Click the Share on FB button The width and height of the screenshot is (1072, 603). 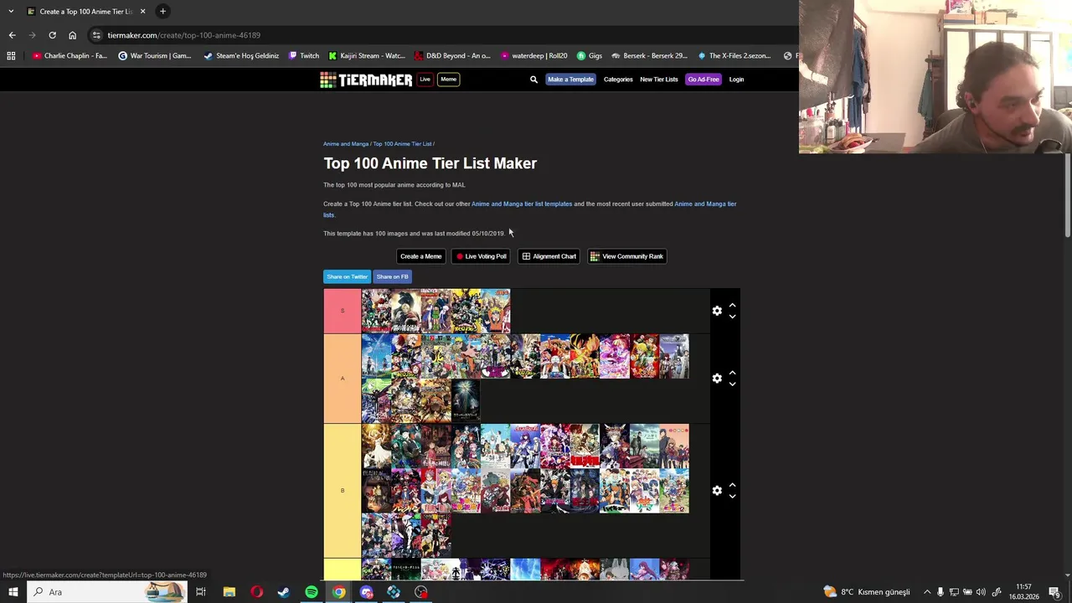(x=392, y=276)
